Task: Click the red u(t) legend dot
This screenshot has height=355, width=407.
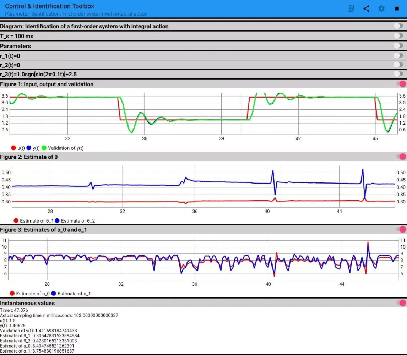Action: pyautogui.click(x=13, y=148)
